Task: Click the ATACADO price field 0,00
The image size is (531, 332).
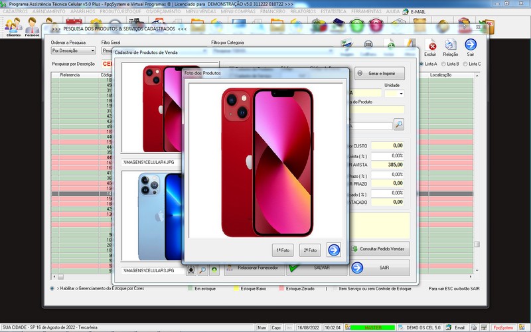Action: (x=388, y=203)
